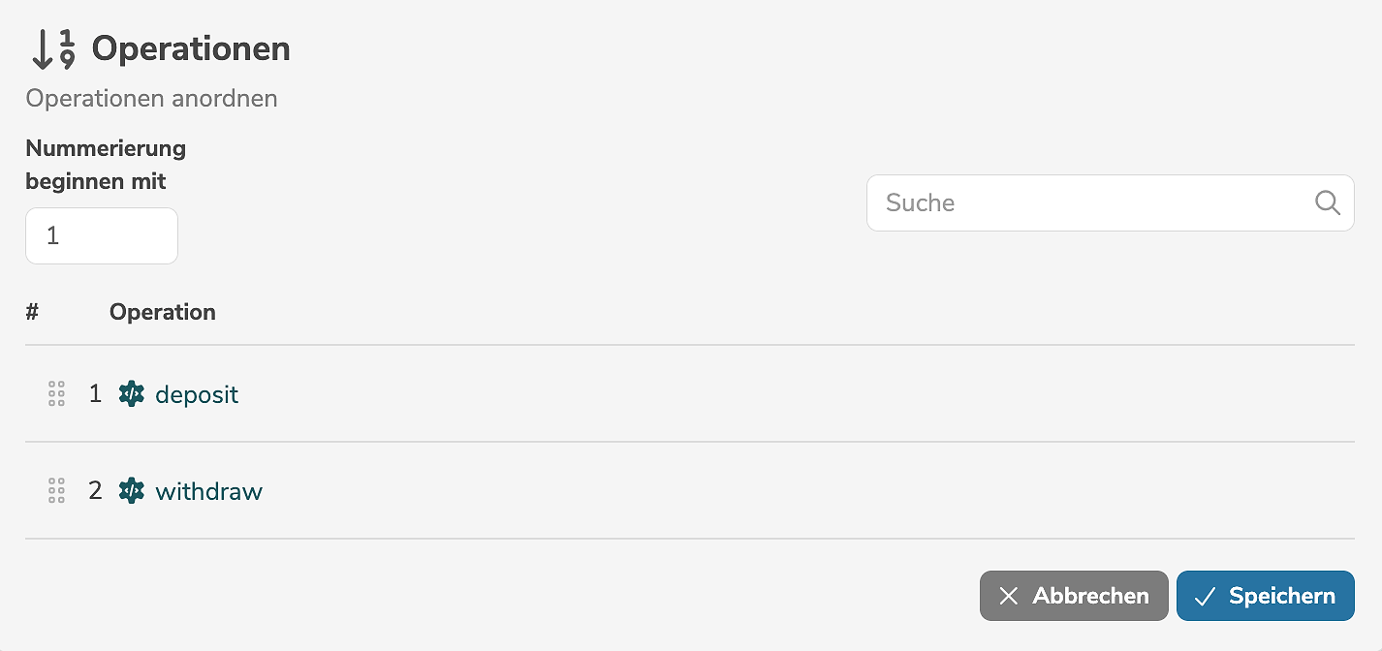Click the Nummerierung beginnen mit label
This screenshot has width=1382, height=651.
pyautogui.click(x=106, y=165)
